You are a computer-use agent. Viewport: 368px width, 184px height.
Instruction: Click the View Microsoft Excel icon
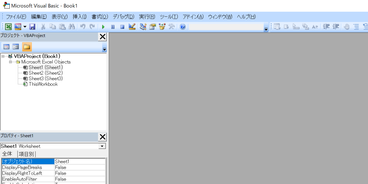8,27
